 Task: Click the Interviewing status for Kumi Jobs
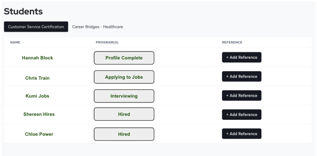124,96
